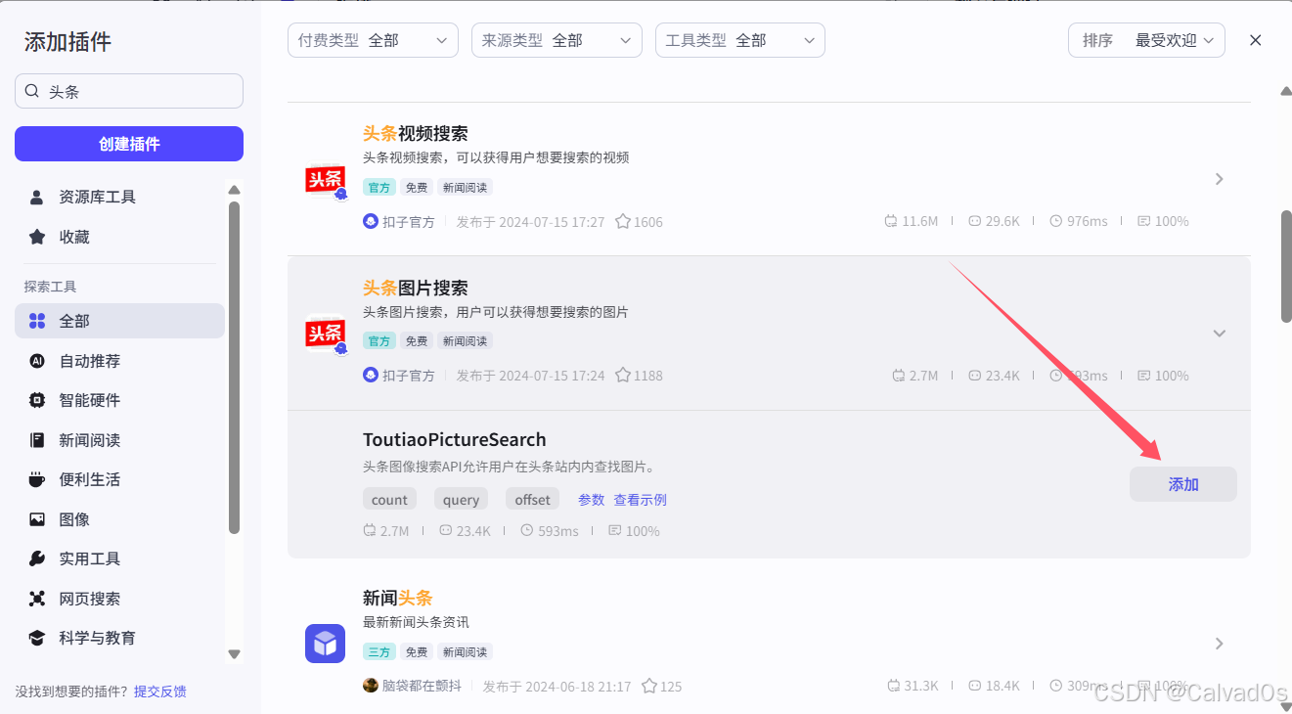The width and height of the screenshot is (1292, 714).
Task: Click the favorite star with 1606
Action: click(x=623, y=222)
